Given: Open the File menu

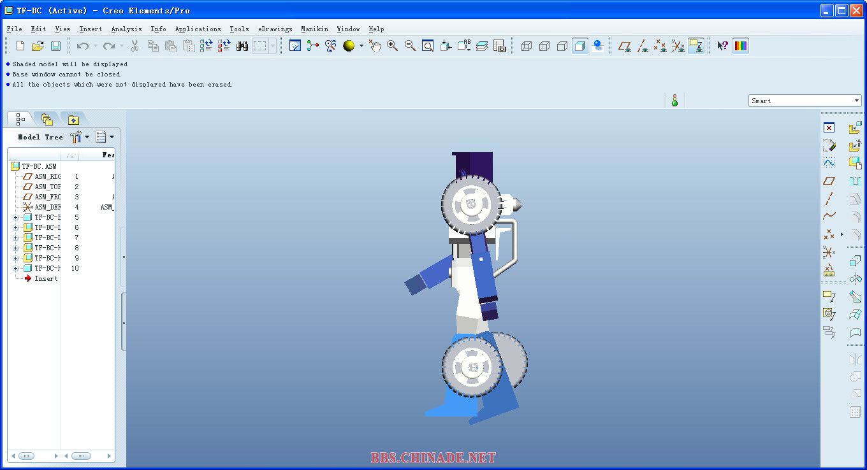Looking at the screenshot, I should point(14,29).
